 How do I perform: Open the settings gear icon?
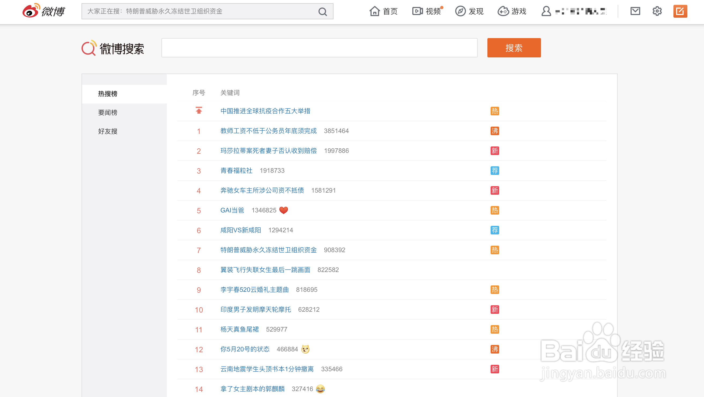[657, 11]
